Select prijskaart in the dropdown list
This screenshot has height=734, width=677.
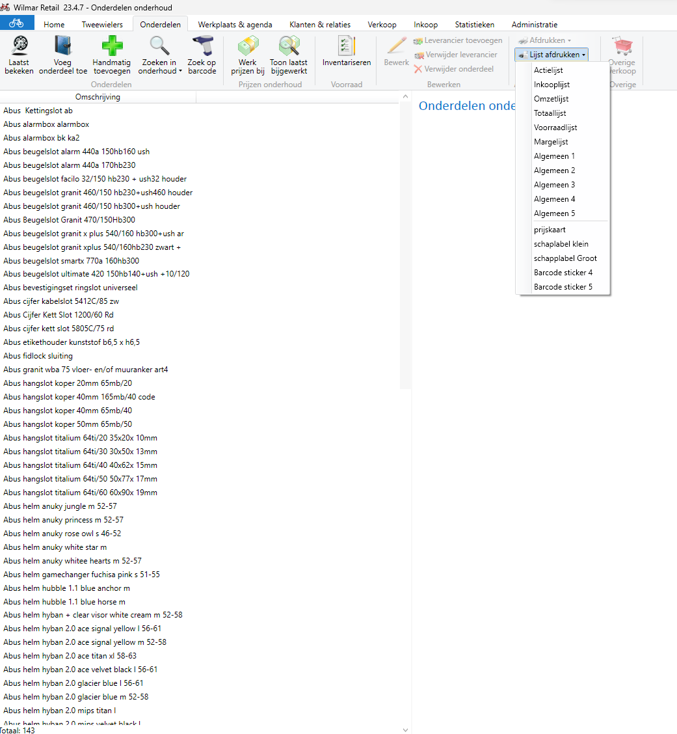point(550,230)
